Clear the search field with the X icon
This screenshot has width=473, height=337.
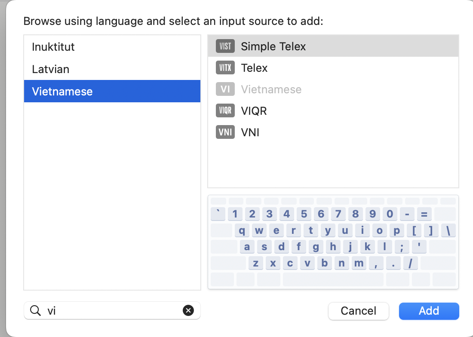(188, 310)
